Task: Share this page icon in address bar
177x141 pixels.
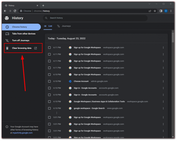Action: [x=150, y=11]
